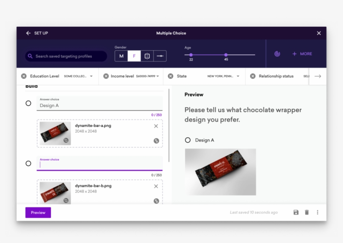Click the purple spiral target icon
Screen dimensions: 343x243
(277, 54)
